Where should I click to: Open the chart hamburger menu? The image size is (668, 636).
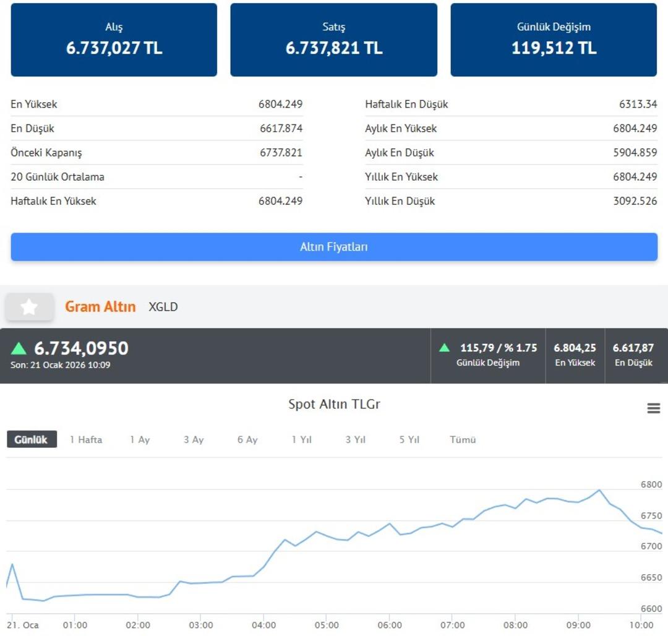coord(653,408)
